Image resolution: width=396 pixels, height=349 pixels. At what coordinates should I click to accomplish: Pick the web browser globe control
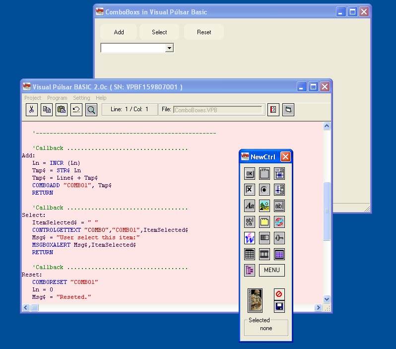[x=279, y=222]
